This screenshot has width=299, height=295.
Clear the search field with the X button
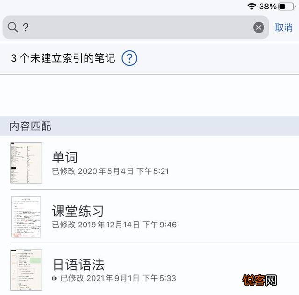(258, 28)
